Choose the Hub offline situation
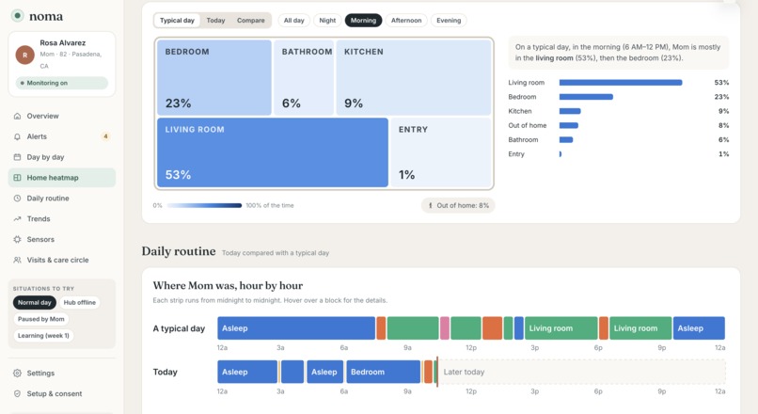This screenshot has width=758, height=414. [79, 303]
